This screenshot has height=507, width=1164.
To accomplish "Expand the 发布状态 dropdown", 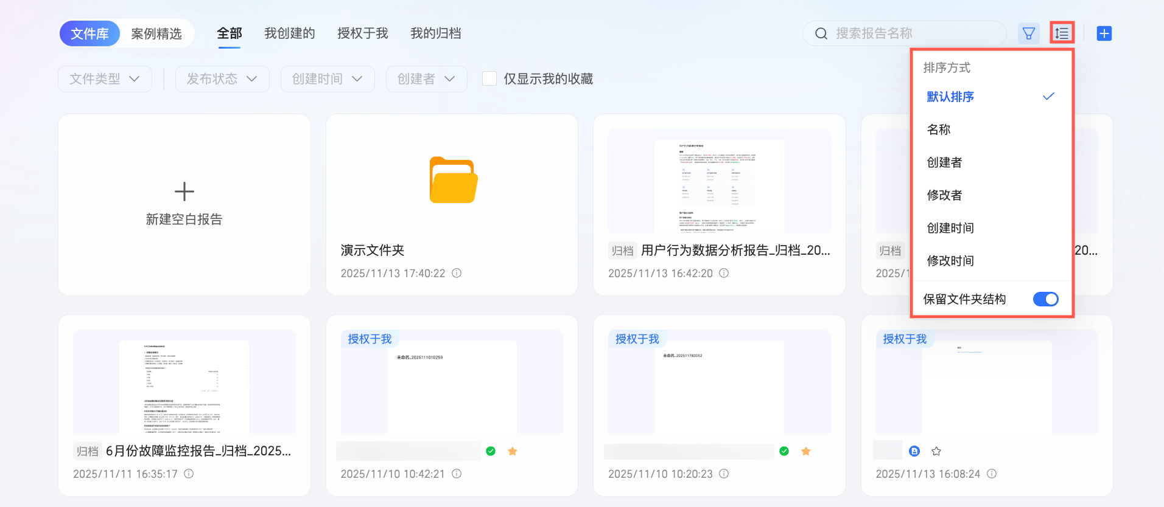I will click(x=222, y=79).
